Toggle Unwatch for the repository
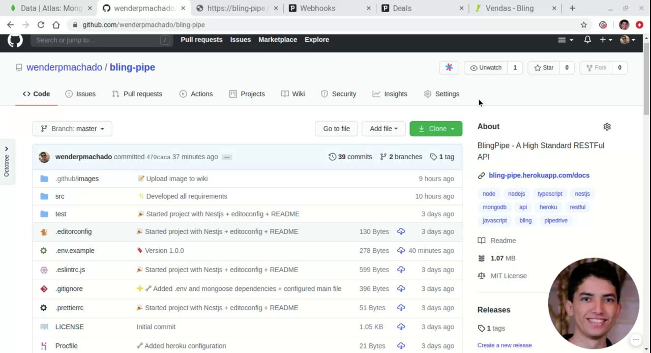Image resolution: width=651 pixels, height=353 pixels. pyautogui.click(x=486, y=68)
